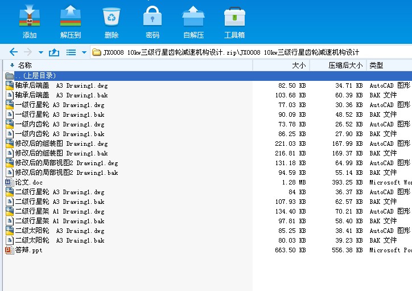Go back with the left arrow
This screenshot has width=412, height=291.
tap(14, 52)
